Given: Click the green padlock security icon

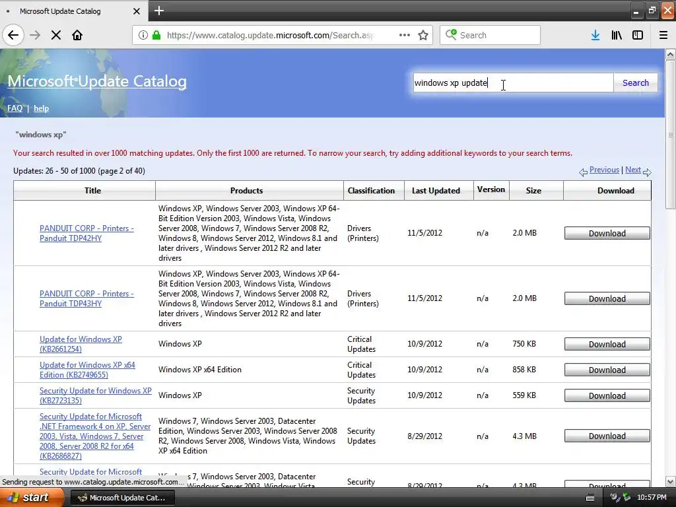Looking at the screenshot, I should [156, 35].
